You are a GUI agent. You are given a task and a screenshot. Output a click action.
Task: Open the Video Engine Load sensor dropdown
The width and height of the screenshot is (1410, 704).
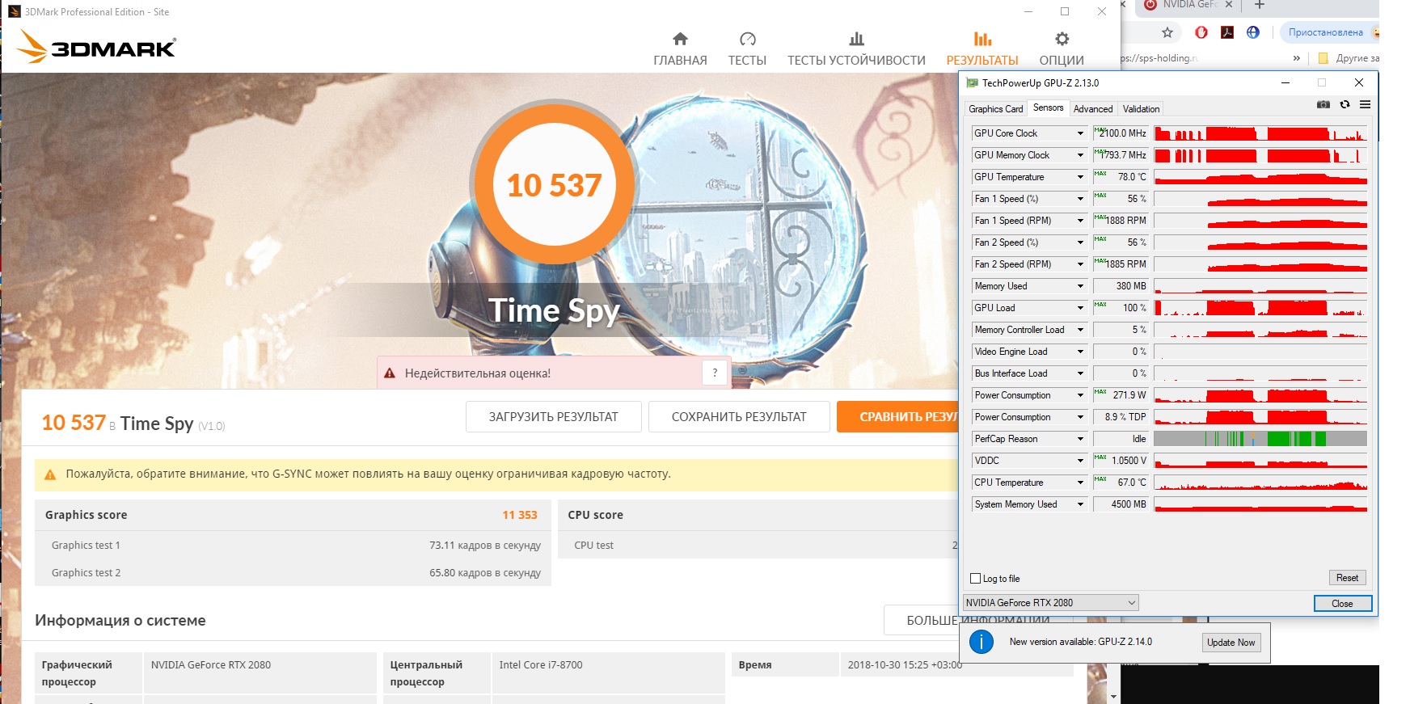tap(1080, 352)
